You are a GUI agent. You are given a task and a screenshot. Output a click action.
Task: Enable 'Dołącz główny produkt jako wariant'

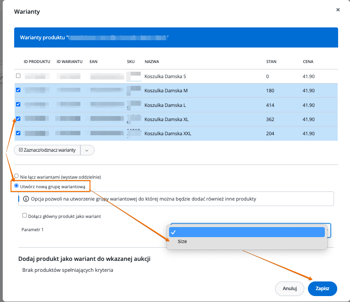coord(25,216)
